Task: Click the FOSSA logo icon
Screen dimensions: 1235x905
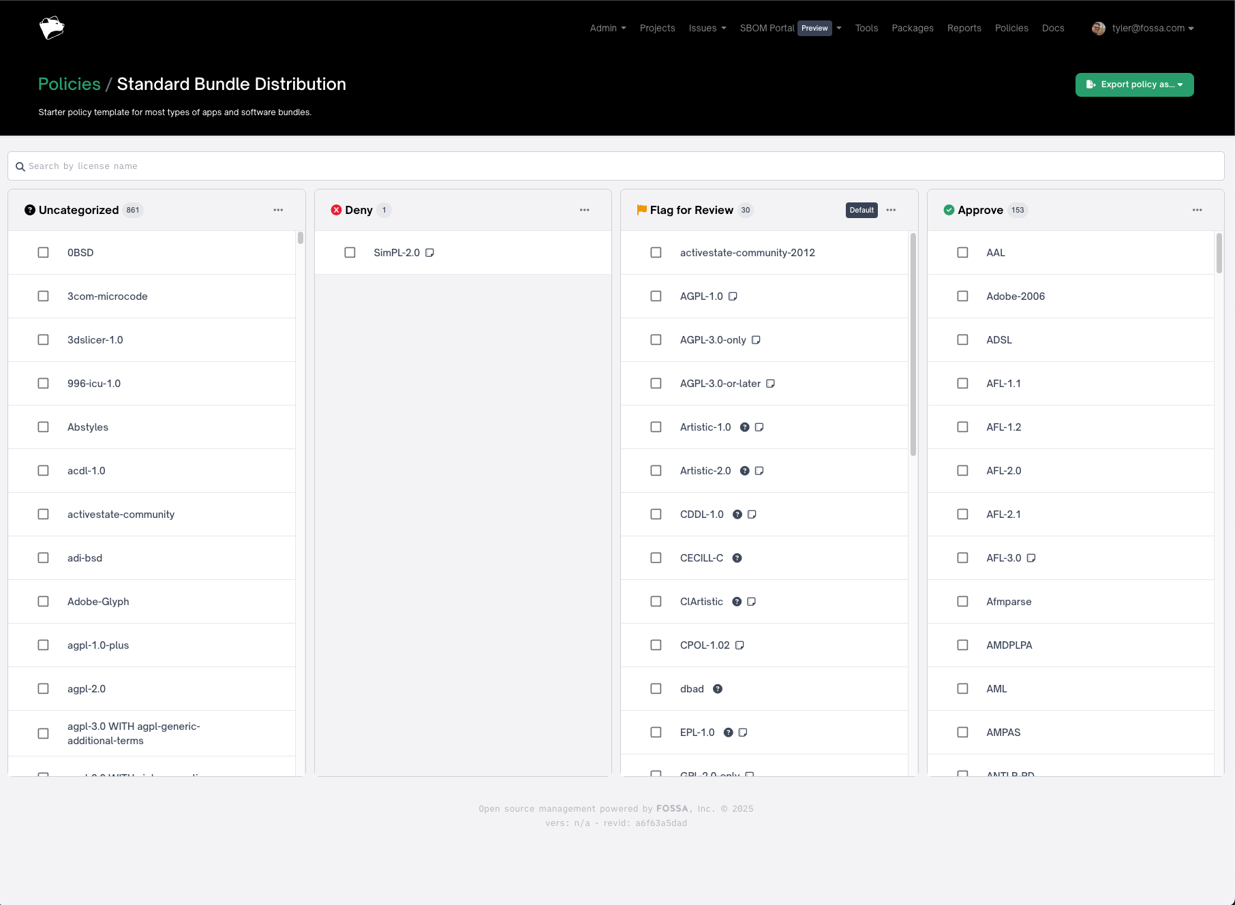Action: tap(52, 27)
